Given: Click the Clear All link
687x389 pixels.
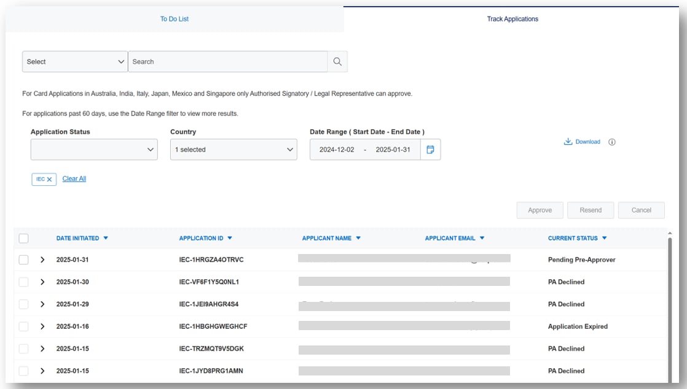Looking at the screenshot, I should (74, 179).
